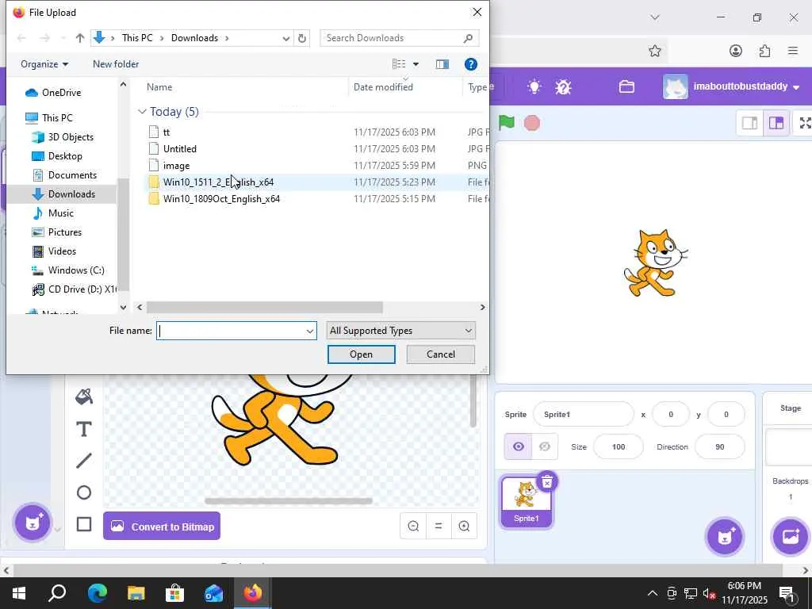This screenshot has width=812, height=609.
Task: Click Convert to Bitmap
Action: coord(162,527)
